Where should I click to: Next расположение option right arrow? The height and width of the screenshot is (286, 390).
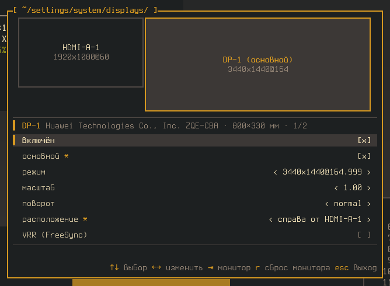pos(368,219)
